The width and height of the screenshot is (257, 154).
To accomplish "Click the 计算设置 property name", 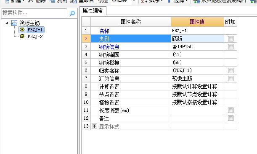I will (x=109, y=87).
